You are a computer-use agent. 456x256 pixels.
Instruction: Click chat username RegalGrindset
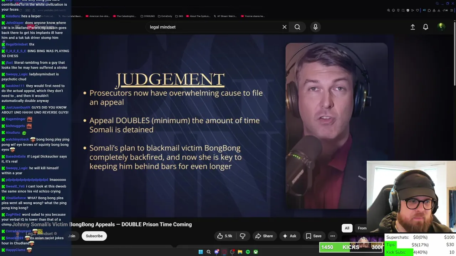click(x=17, y=44)
